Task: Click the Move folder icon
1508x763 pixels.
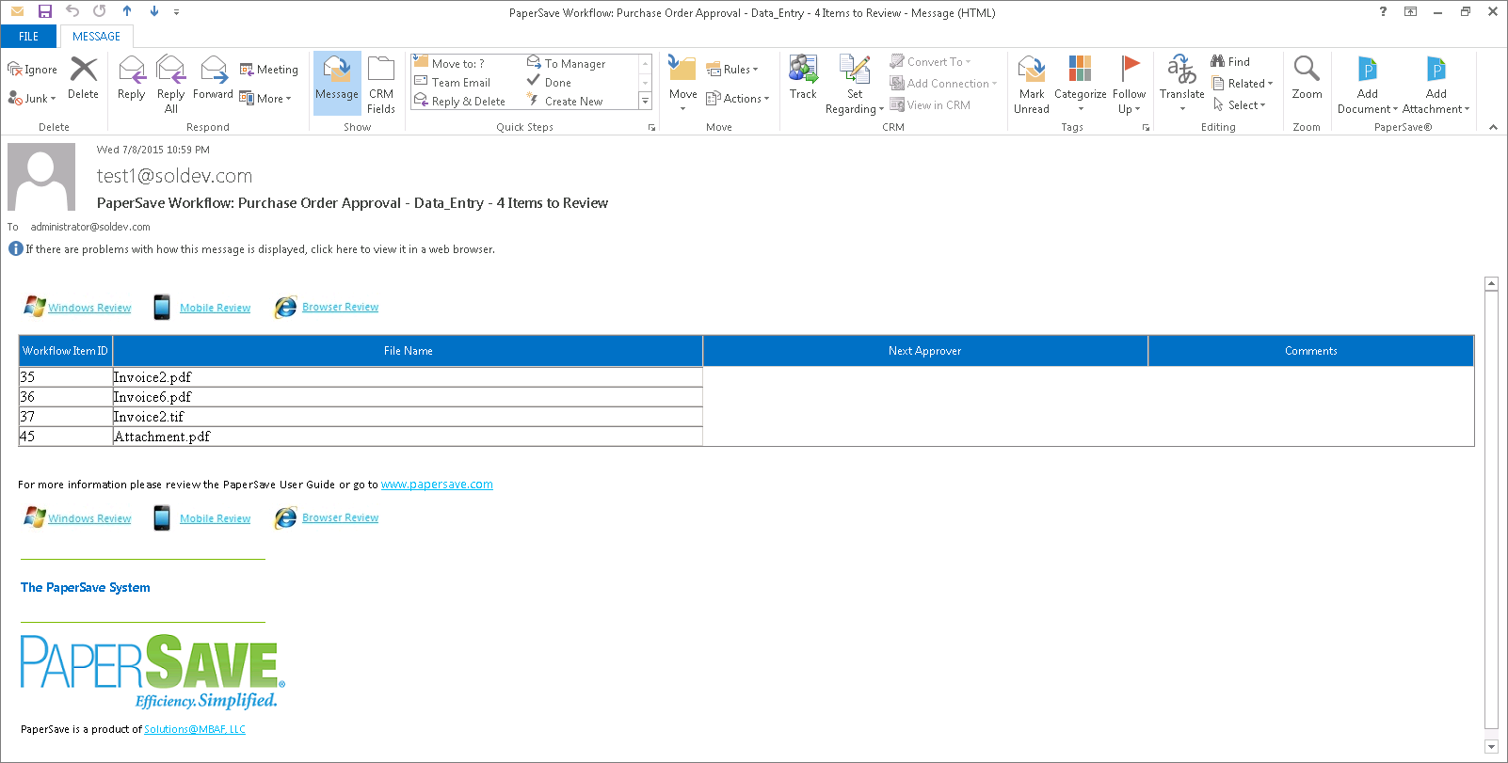Action: pos(682,69)
